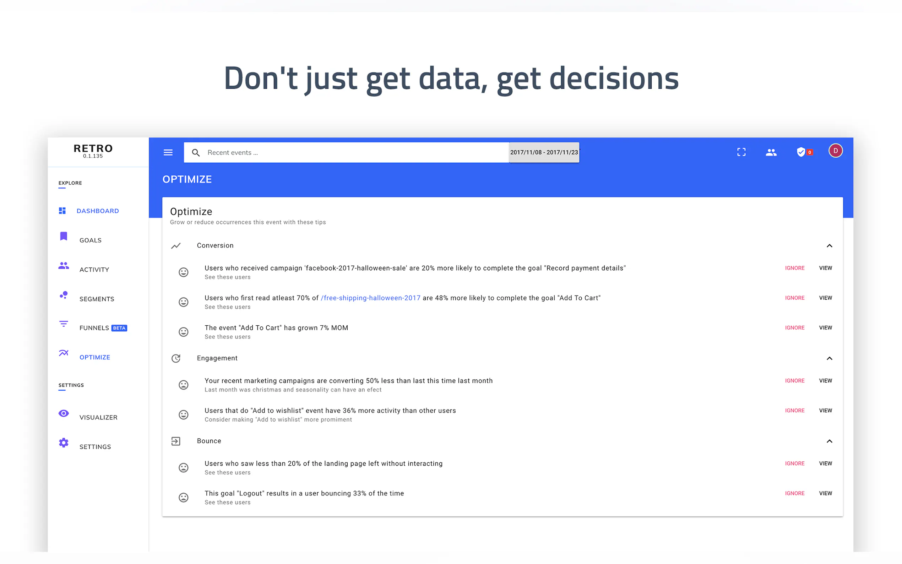Screen dimensions: 902x564
Task: Open the date range 2017/11/08 - 2017/11/23 picker
Action: [x=544, y=153]
